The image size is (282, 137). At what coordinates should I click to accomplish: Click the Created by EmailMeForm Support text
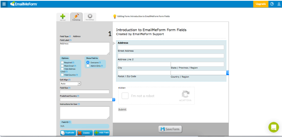[140, 34]
